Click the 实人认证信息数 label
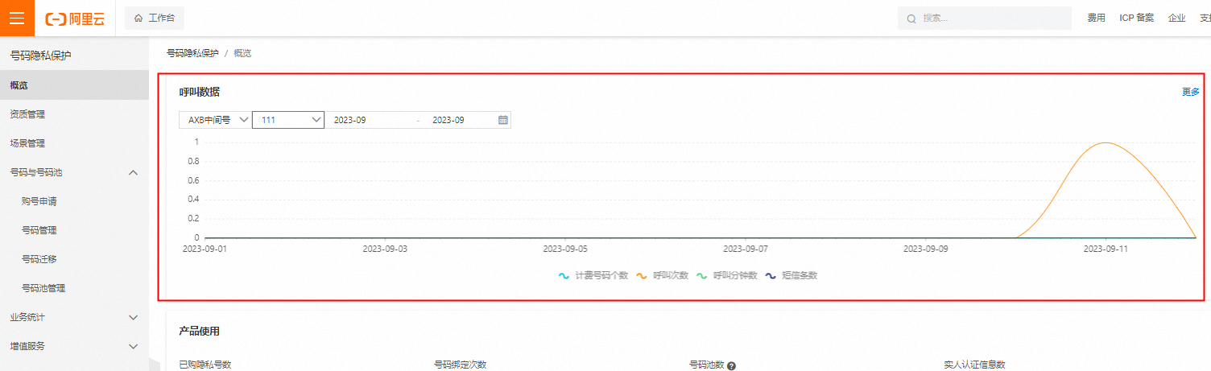Screen dimensions: 1211x371 [x=975, y=365]
